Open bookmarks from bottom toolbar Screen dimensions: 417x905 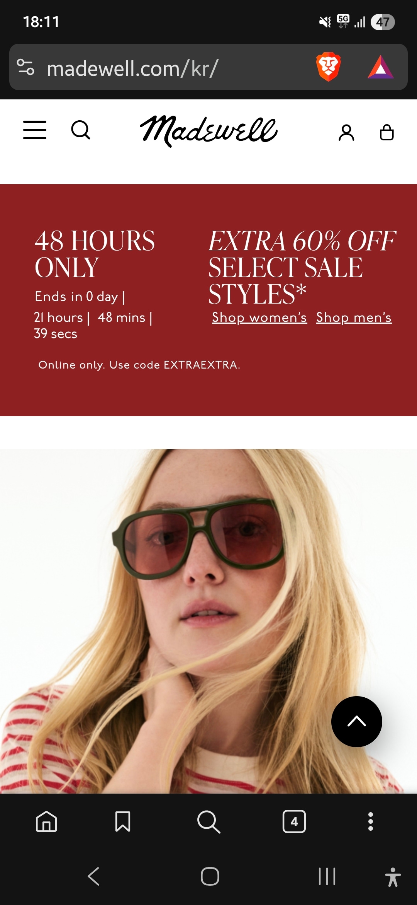point(123,821)
